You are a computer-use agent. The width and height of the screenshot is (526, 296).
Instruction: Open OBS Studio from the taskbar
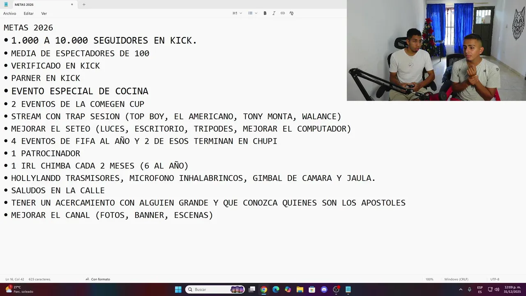[336, 289]
